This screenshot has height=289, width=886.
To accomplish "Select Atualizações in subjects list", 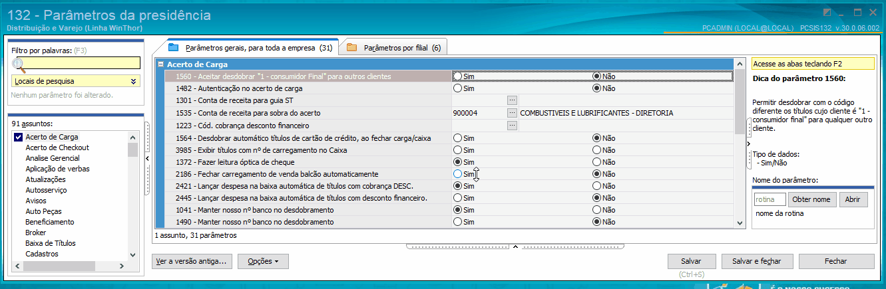I will tap(45, 179).
